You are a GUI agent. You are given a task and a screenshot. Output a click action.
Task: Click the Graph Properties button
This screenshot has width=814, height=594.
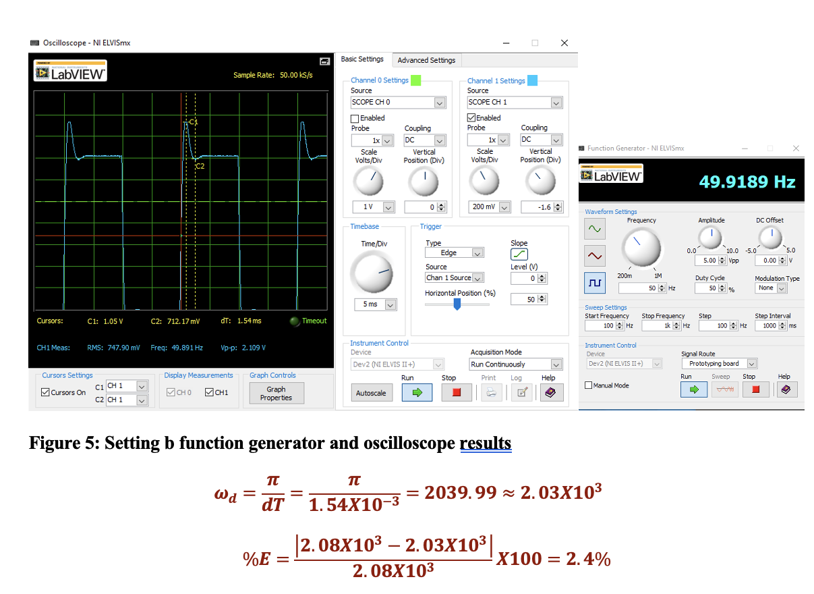pyautogui.click(x=276, y=394)
